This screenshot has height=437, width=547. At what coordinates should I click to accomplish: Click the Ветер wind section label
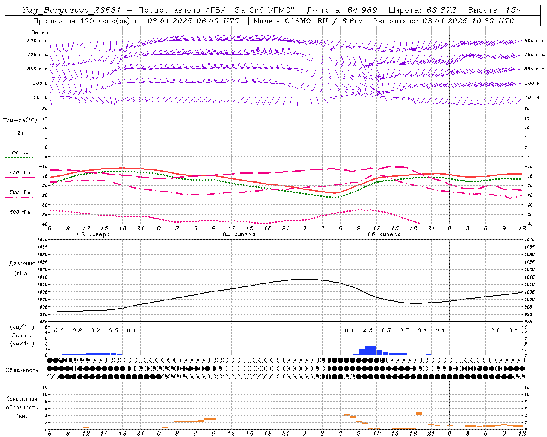pyautogui.click(x=40, y=32)
